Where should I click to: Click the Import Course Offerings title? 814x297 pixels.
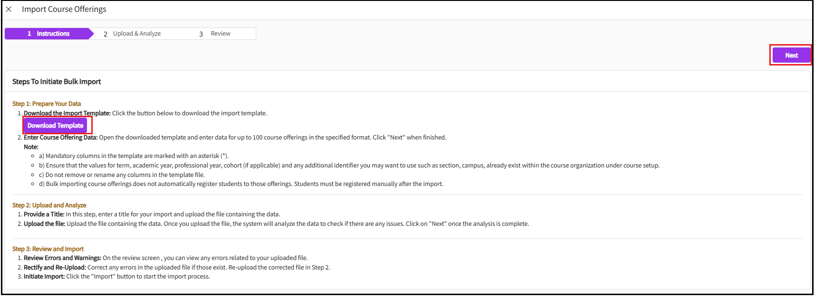tap(64, 9)
